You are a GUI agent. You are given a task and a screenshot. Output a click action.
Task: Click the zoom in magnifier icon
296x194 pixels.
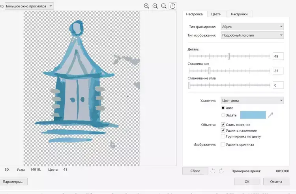(146, 6)
